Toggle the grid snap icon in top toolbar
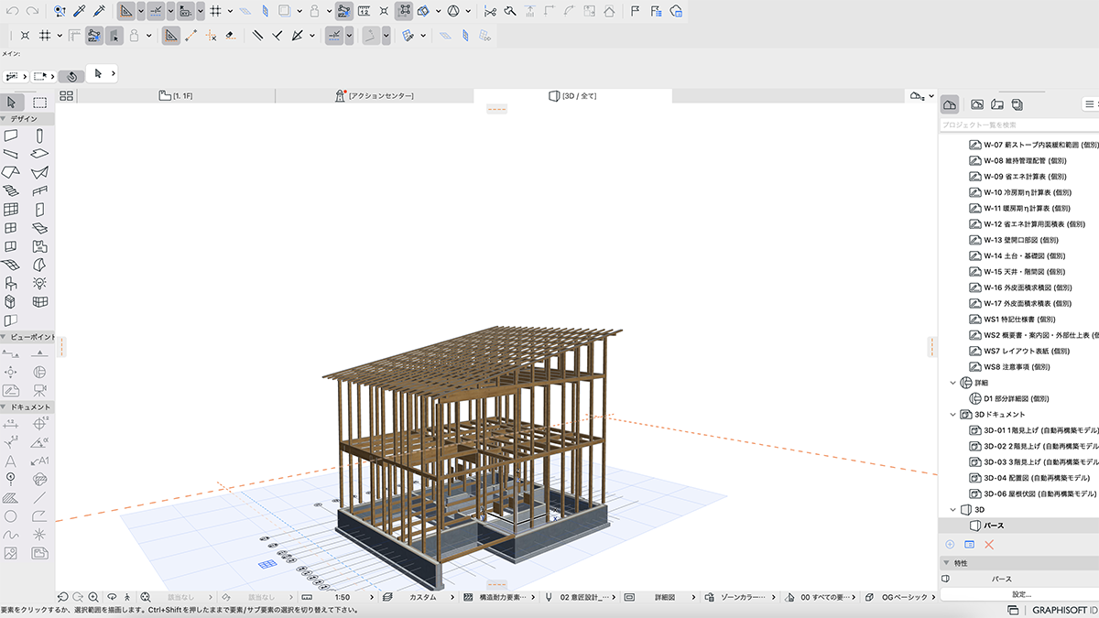The height and width of the screenshot is (618, 1099). point(215,12)
